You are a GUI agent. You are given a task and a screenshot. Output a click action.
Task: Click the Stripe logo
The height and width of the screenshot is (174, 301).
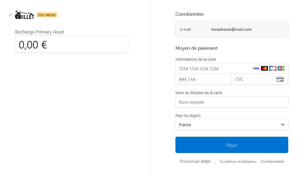(x=205, y=161)
